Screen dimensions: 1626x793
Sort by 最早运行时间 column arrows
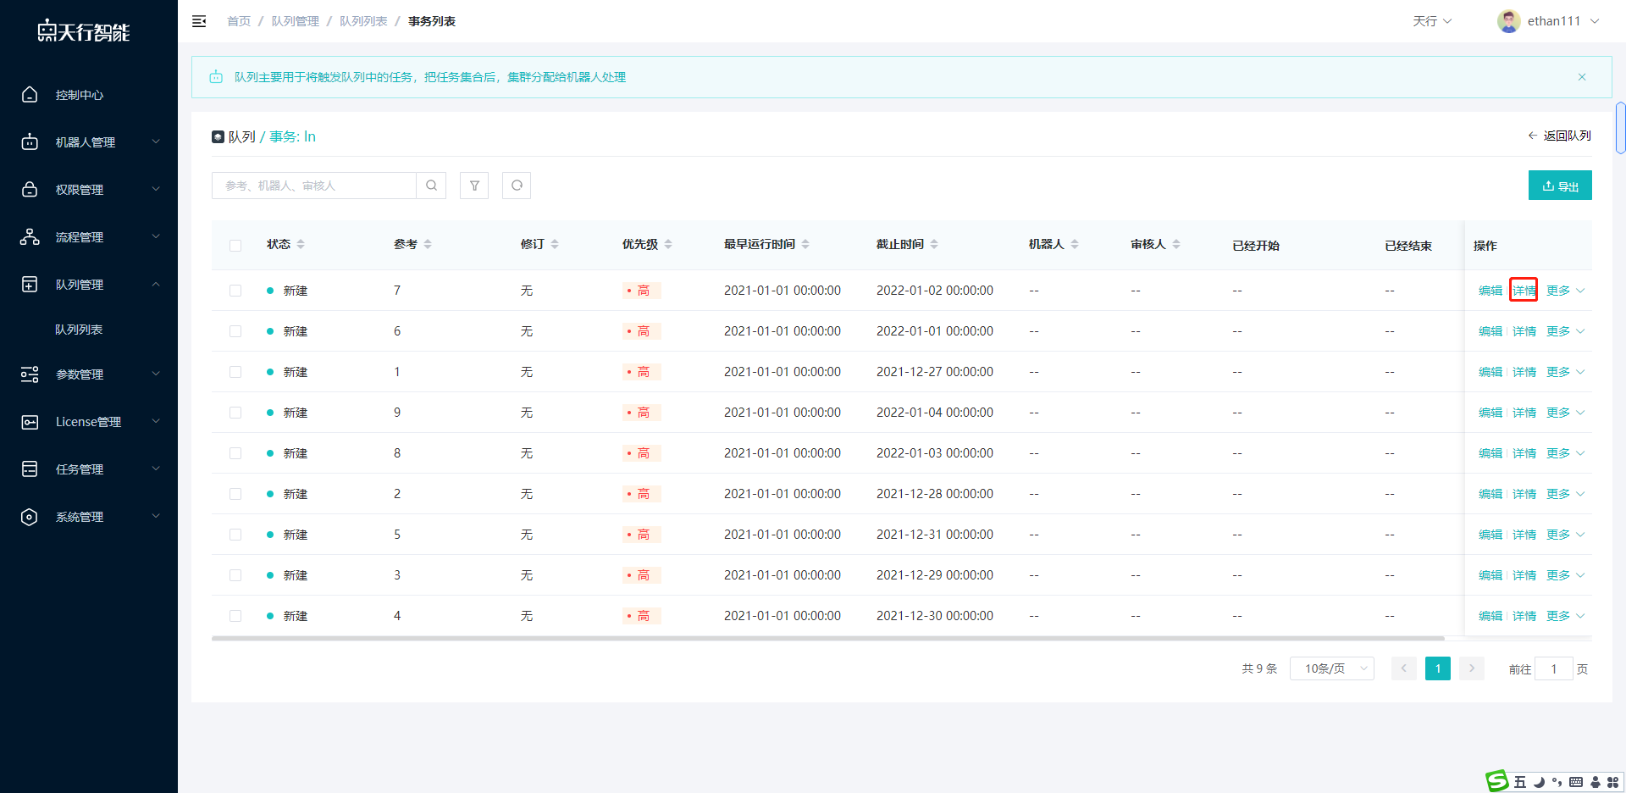pos(805,245)
